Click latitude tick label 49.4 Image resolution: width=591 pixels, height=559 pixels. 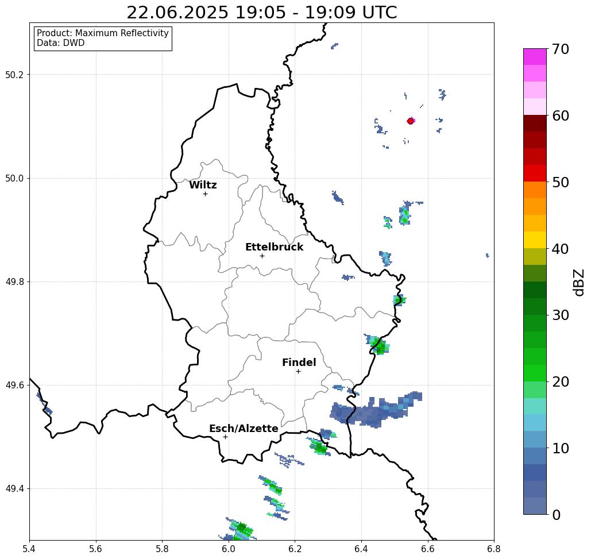pos(14,489)
